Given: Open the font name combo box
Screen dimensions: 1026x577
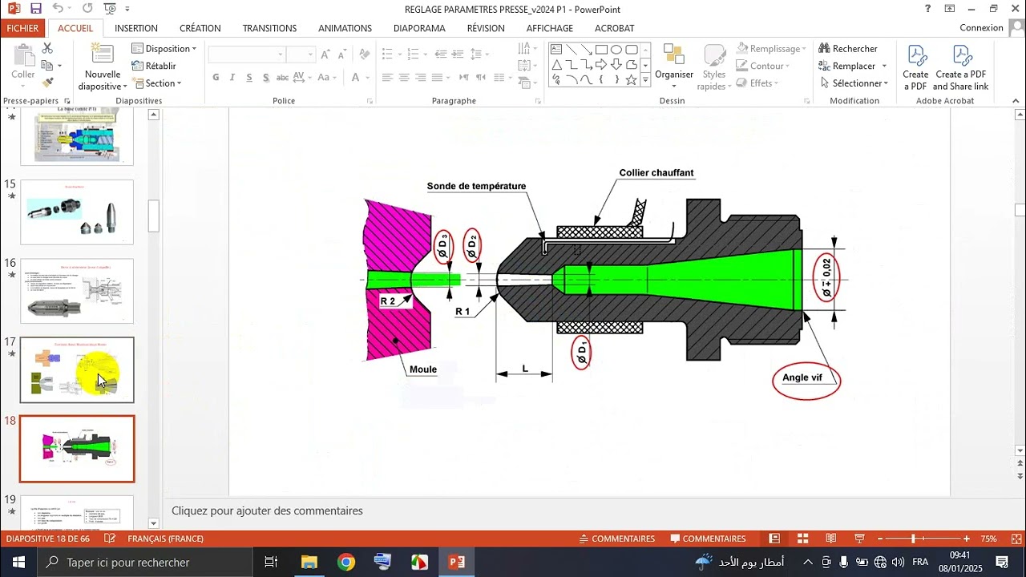Looking at the screenshot, I should tap(247, 54).
